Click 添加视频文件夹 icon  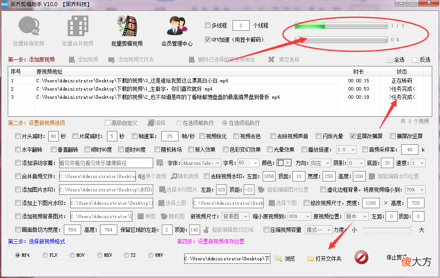click(x=111, y=59)
